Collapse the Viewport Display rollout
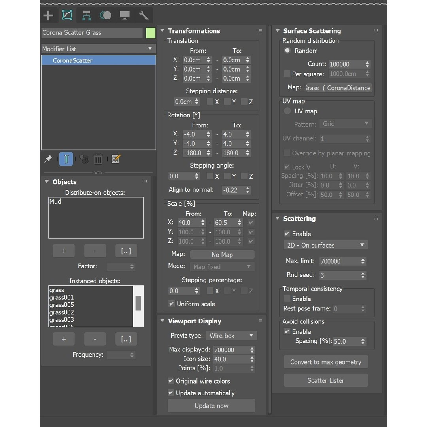 coord(162,321)
